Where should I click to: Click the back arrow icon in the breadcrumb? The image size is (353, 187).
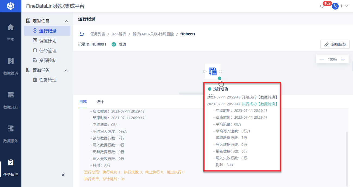[x=82, y=34]
